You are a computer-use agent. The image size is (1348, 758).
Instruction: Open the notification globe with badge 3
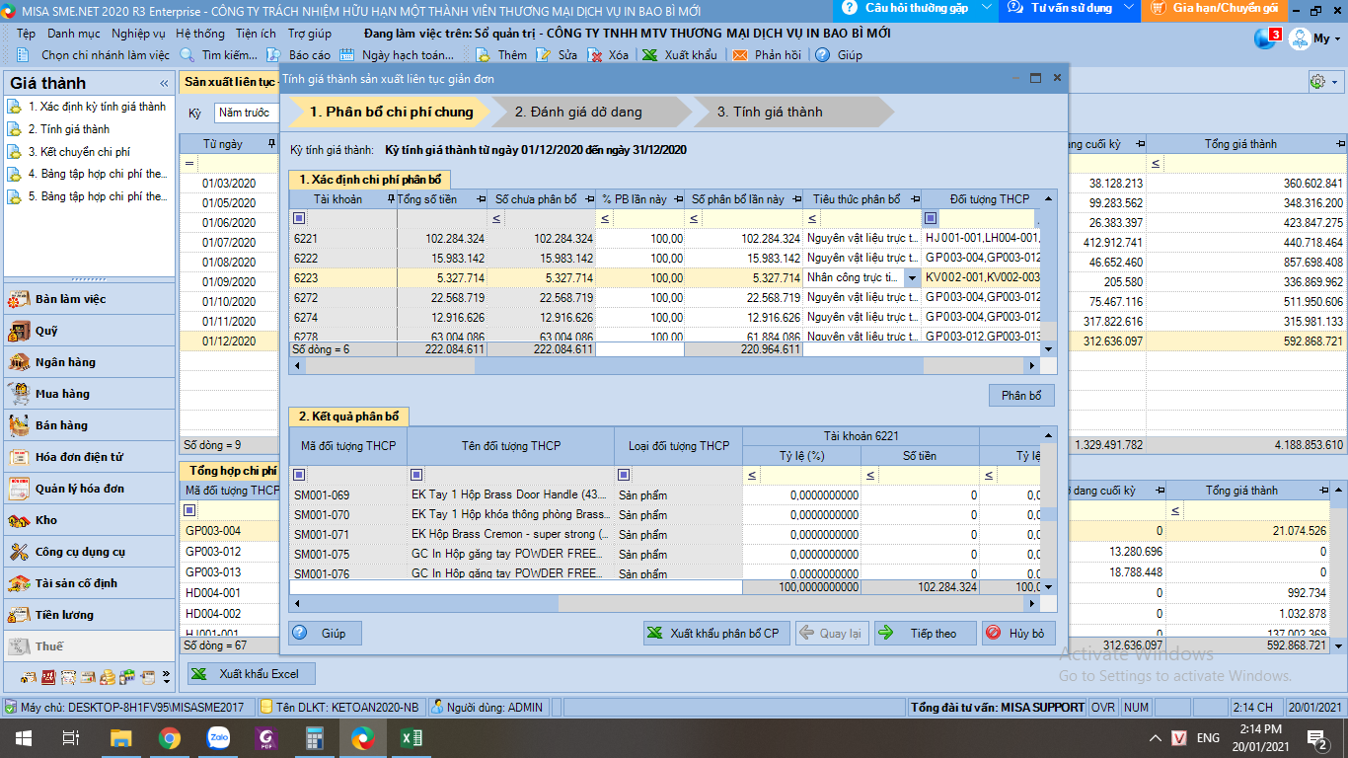1267,38
